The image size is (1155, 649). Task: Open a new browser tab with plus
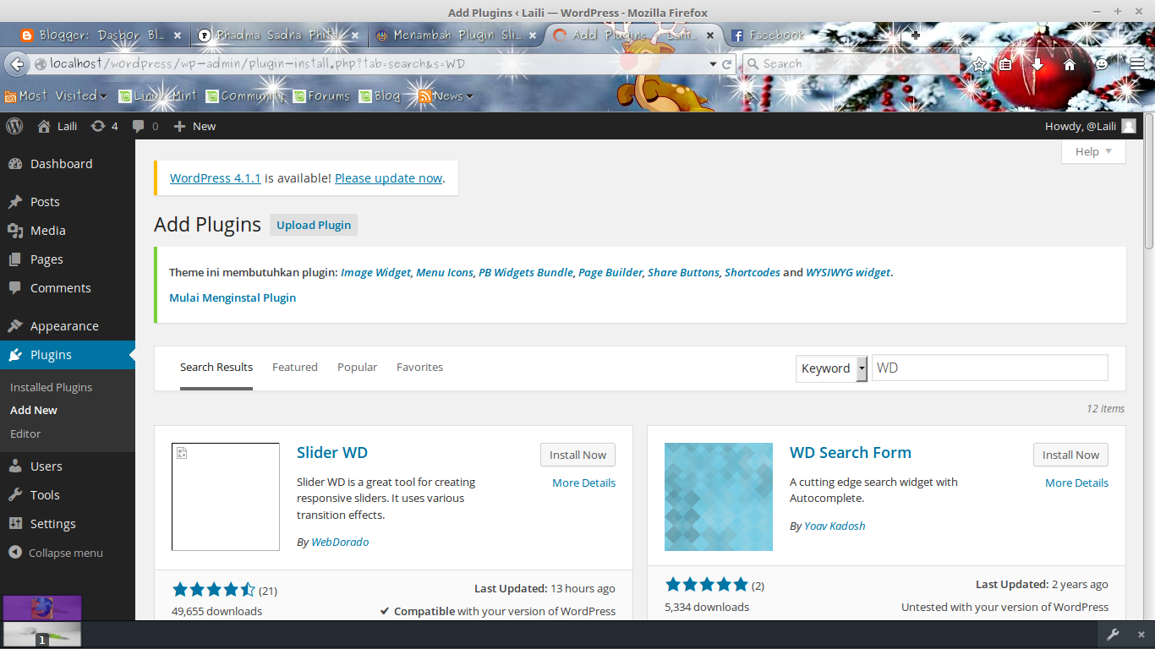coord(915,35)
